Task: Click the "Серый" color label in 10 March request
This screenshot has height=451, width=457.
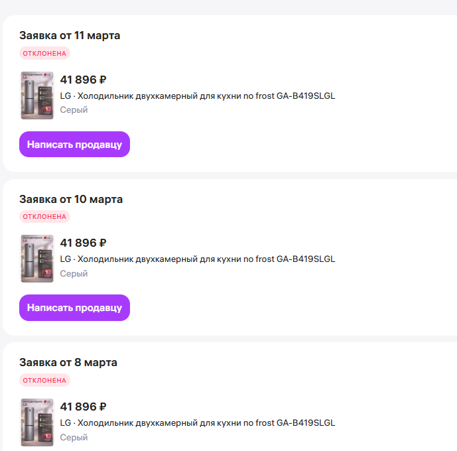Action: tap(74, 273)
